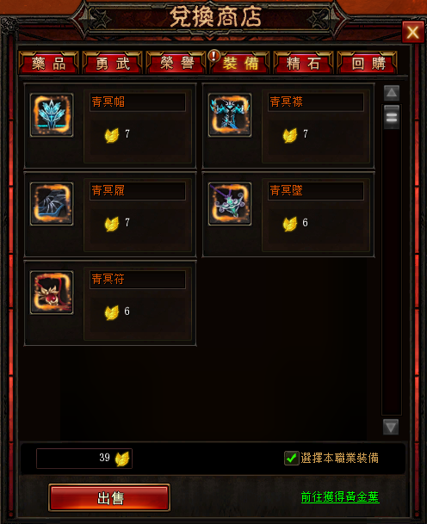Follow the 前往獲得黃金葉 link
Image resolution: width=427 pixels, height=524 pixels.
[340, 497]
